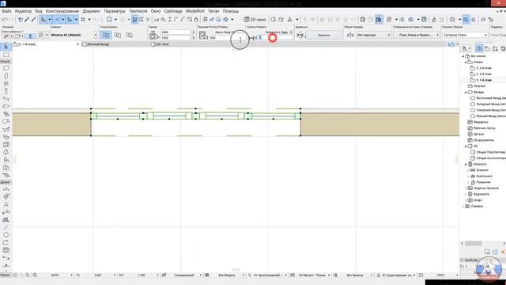Select the Wall tool

(x=6, y=68)
